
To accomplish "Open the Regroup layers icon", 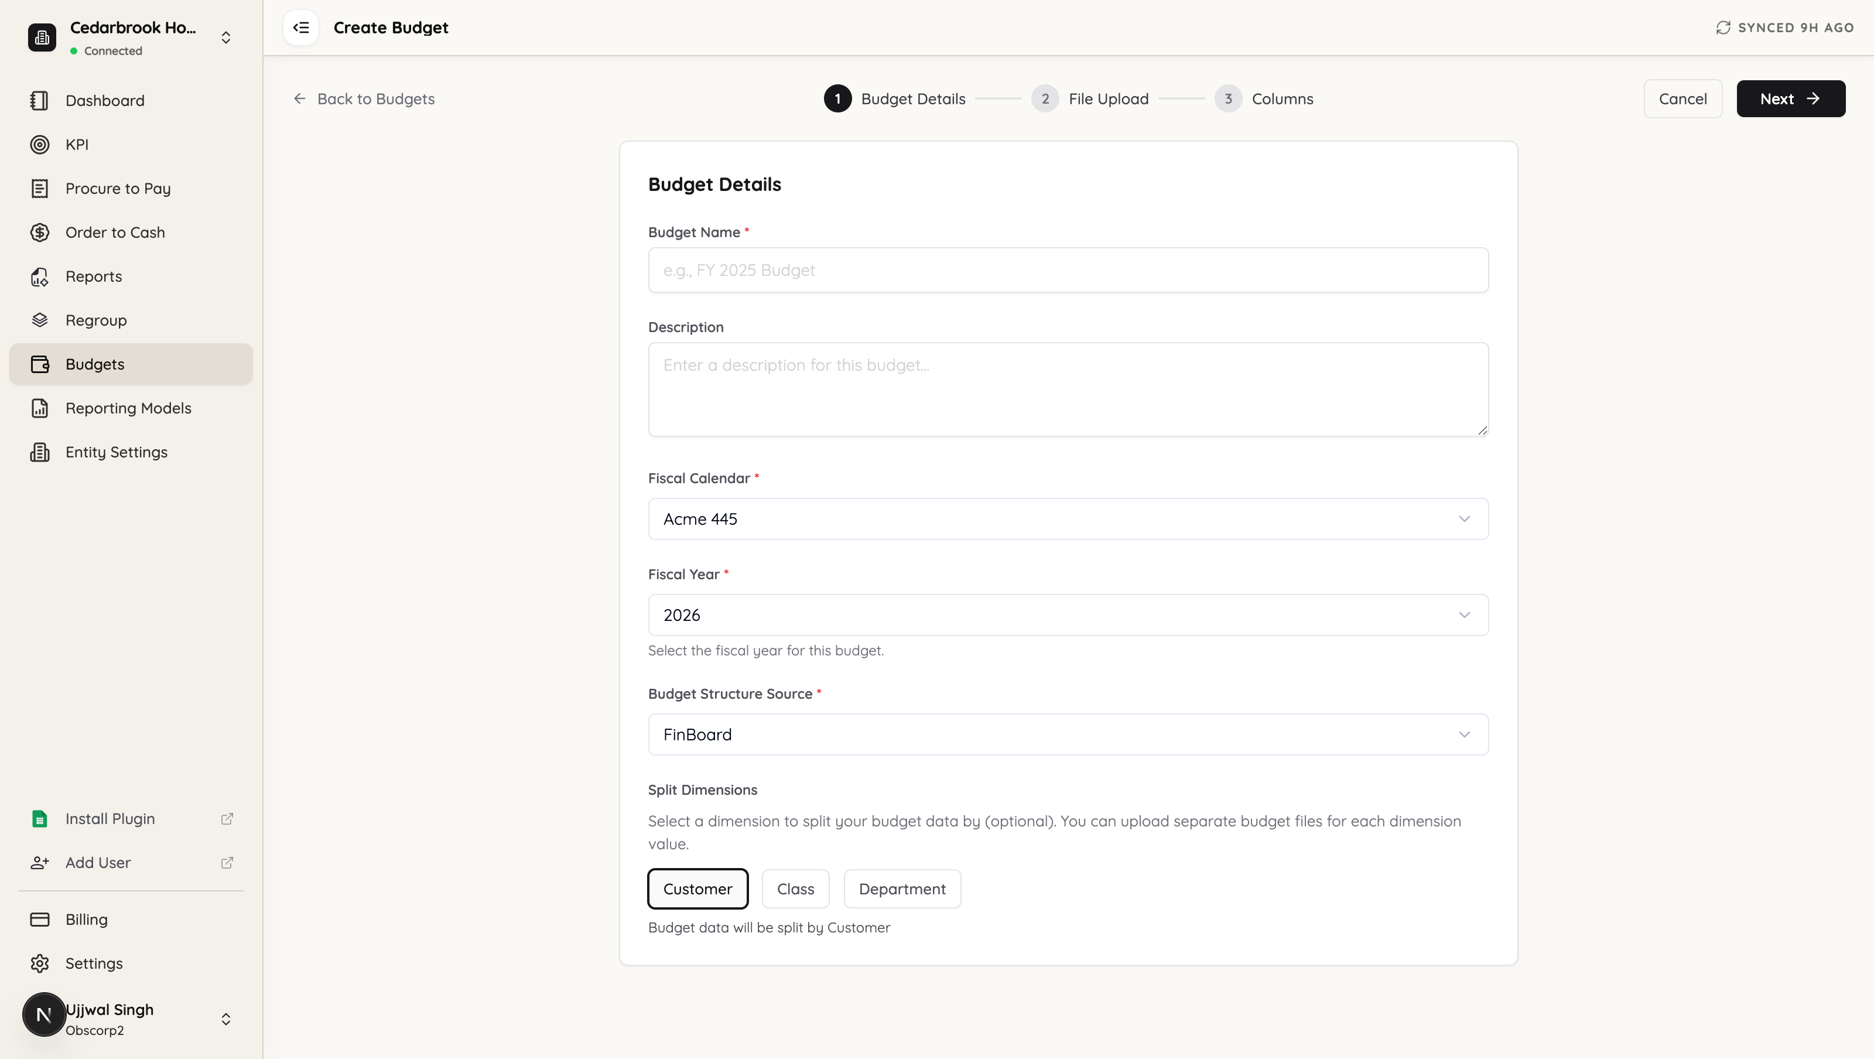I will coord(40,320).
